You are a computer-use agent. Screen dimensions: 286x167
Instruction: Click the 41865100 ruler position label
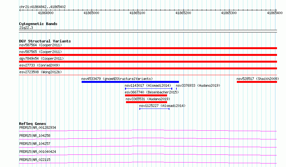pos(137,13)
